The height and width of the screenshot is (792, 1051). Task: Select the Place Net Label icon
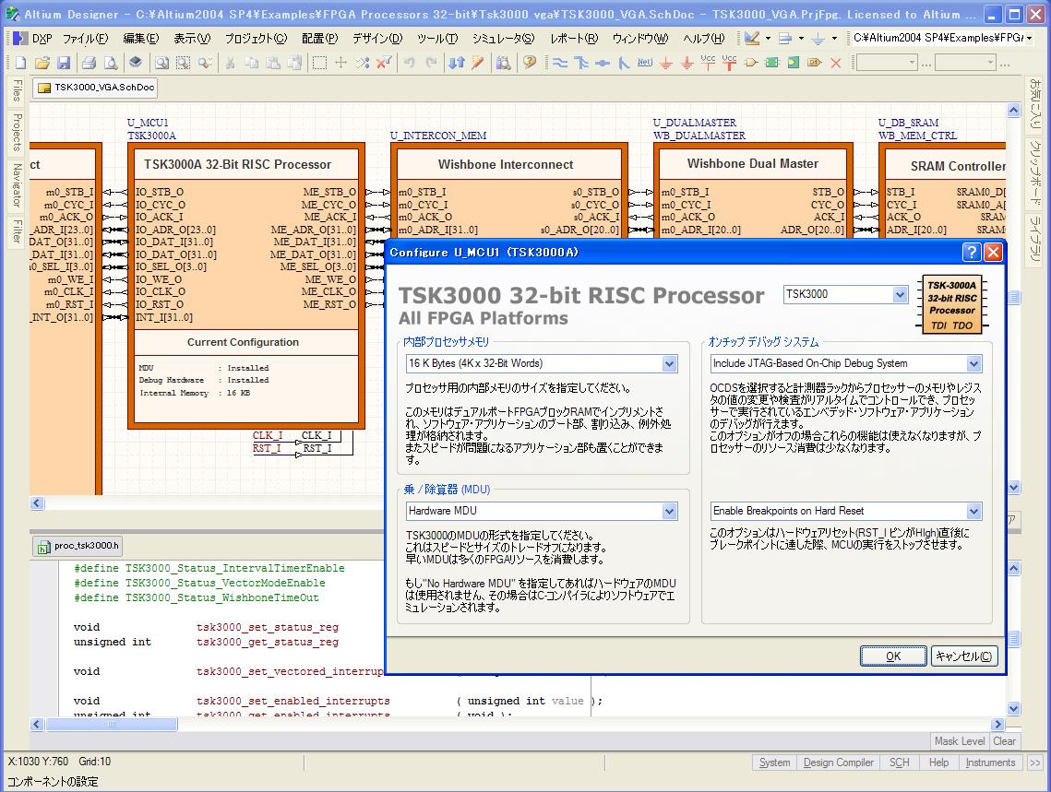coord(644,63)
